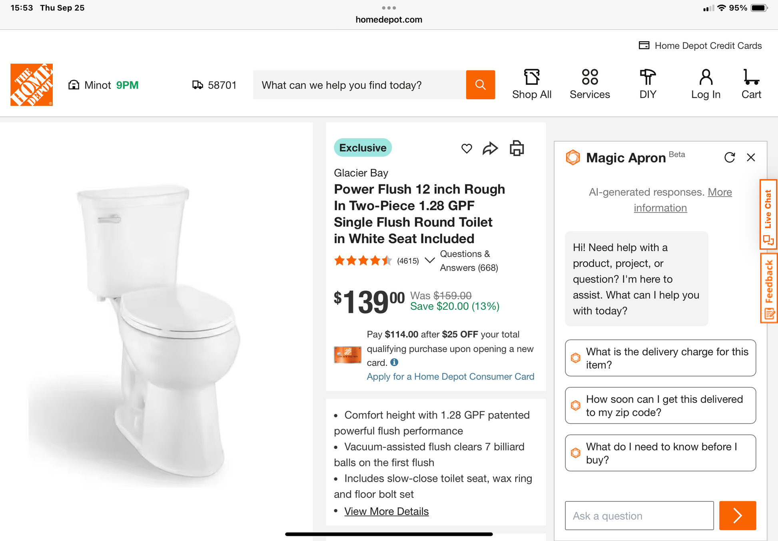Type in the Ask a question field
Image resolution: width=778 pixels, height=541 pixels.
pyautogui.click(x=639, y=515)
